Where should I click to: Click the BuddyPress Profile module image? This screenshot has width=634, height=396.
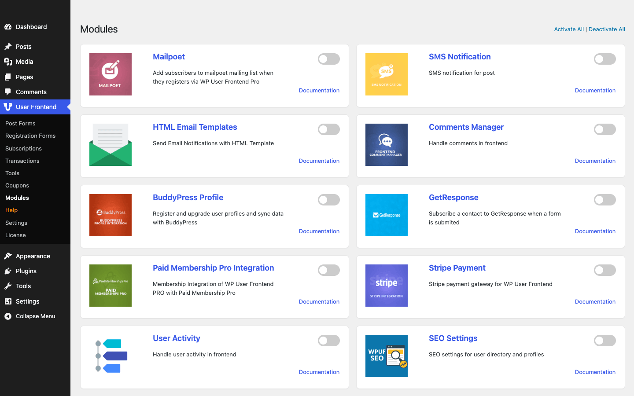click(x=111, y=215)
